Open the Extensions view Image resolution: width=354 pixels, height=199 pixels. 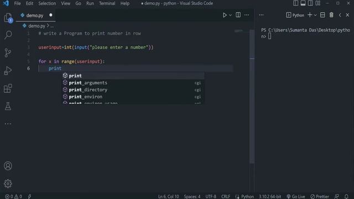tap(8, 88)
